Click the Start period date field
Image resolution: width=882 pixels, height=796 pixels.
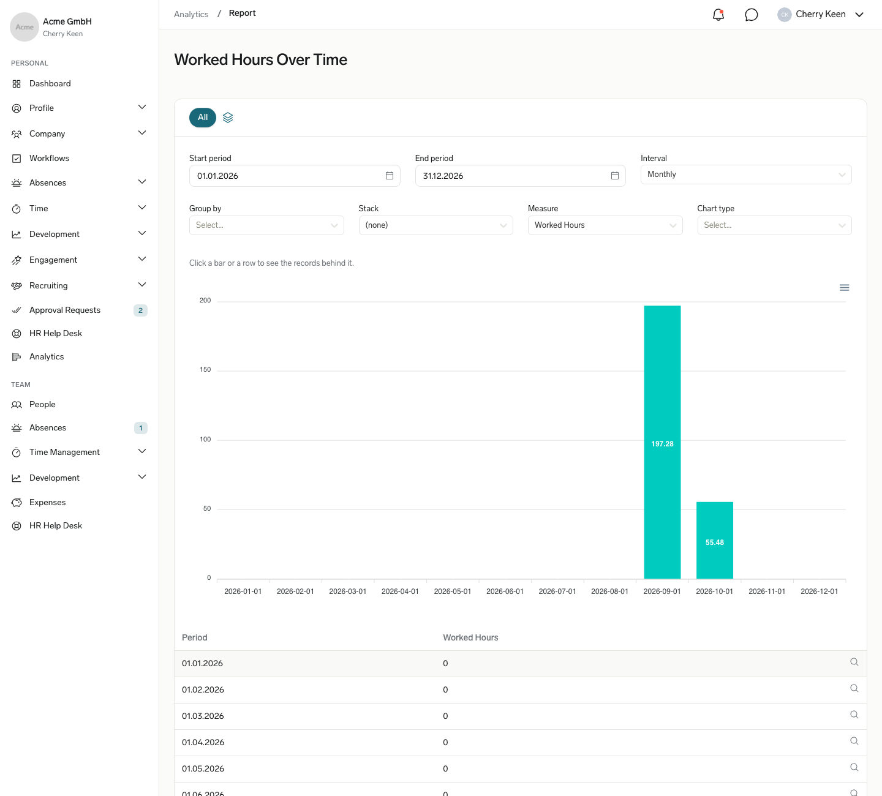295,176
